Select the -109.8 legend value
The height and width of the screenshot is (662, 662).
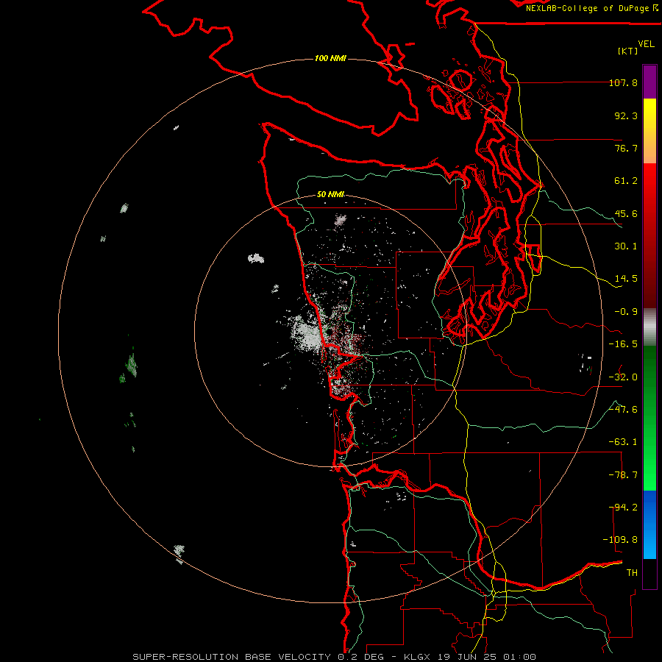(620, 540)
